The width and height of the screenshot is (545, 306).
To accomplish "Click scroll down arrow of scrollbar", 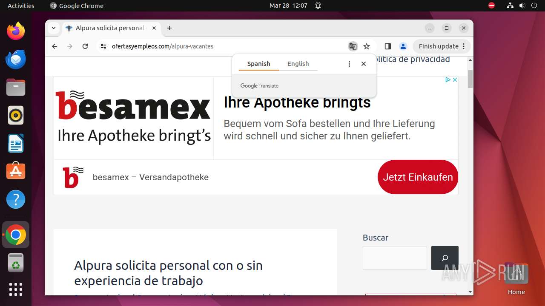I will click(470, 292).
